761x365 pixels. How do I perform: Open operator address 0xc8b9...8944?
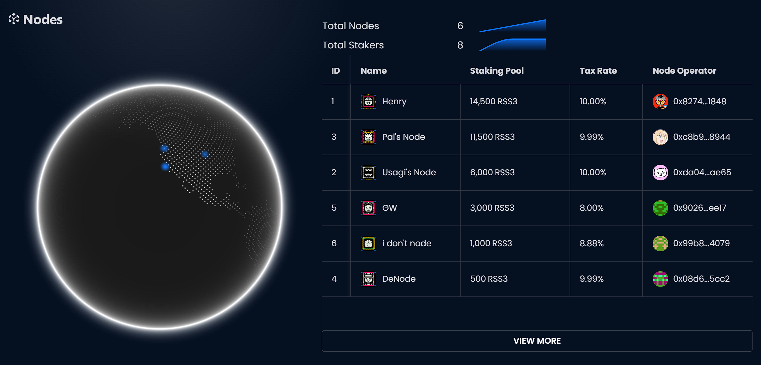point(701,137)
